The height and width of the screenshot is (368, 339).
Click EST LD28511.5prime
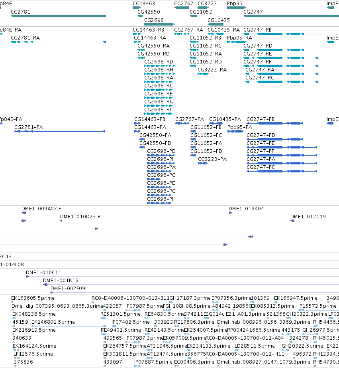coord(255,346)
